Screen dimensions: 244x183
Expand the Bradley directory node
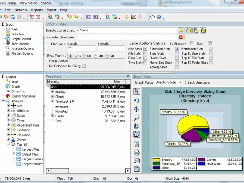52,92
